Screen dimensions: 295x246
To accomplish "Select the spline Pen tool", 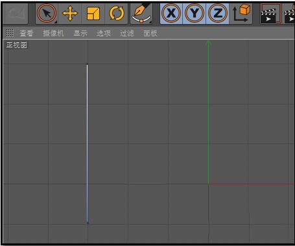I will pos(141,14).
